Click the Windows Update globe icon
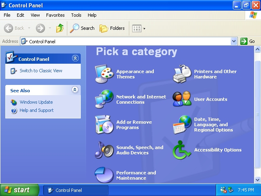This screenshot has height=196, width=261. (13, 102)
